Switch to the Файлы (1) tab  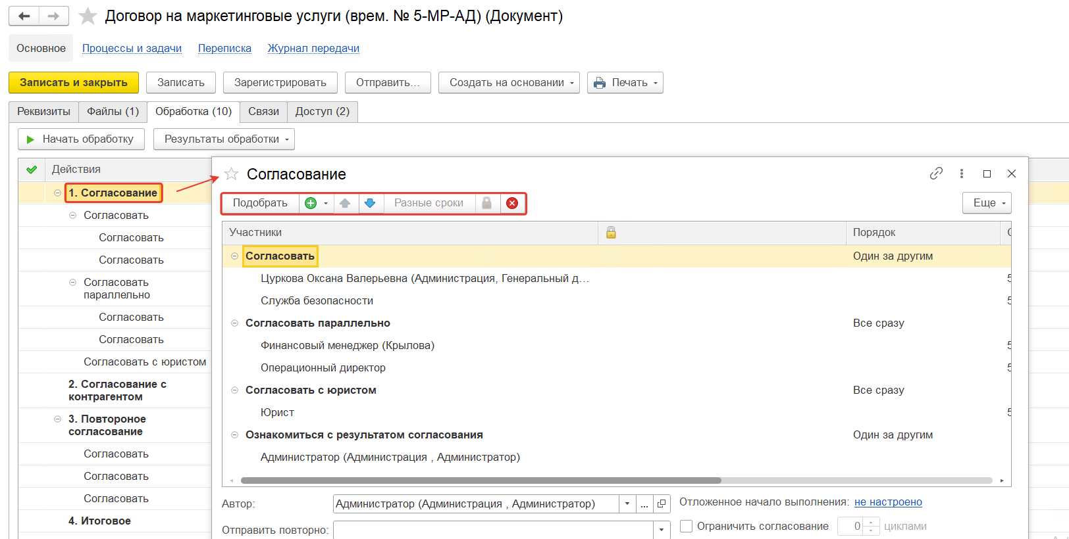[113, 112]
